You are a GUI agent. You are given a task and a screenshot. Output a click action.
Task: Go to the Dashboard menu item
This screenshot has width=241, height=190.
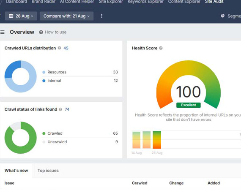[x=16, y=2]
